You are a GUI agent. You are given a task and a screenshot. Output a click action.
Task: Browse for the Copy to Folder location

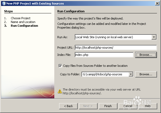pyautogui.click(x=146, y=74)
